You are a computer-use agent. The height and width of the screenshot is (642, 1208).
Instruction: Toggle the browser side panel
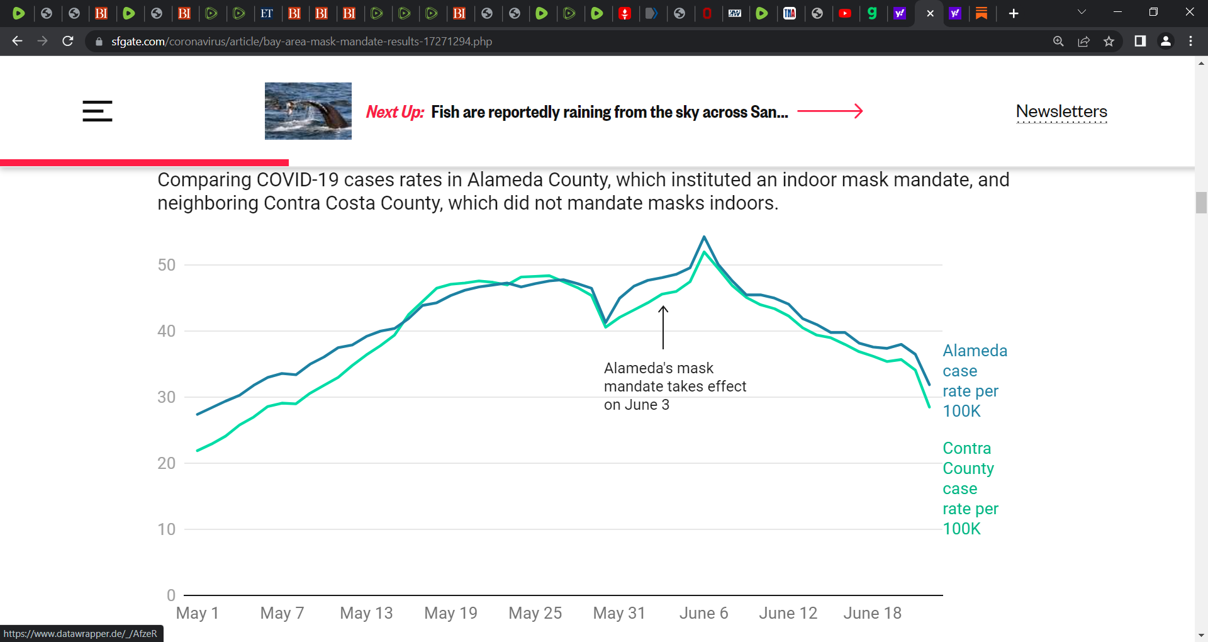(x=1140, y=41)
